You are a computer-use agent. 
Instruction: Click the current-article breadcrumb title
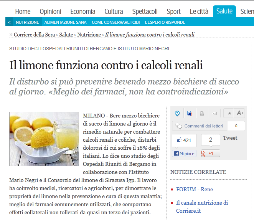(x=150, y=35)
